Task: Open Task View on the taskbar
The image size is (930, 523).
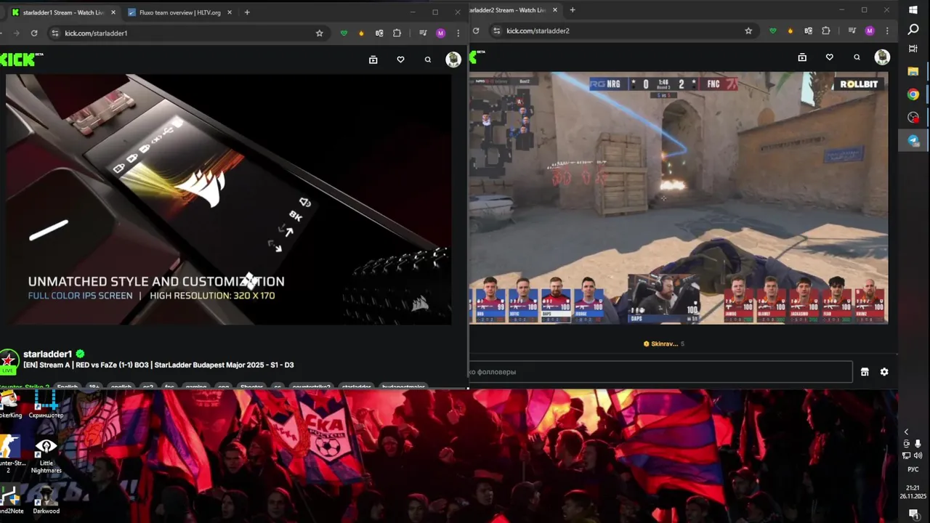Action: click(x=913, y=49)
